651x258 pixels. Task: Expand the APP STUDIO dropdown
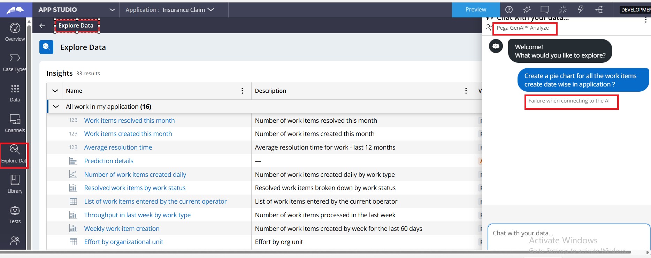pos(112,10)
